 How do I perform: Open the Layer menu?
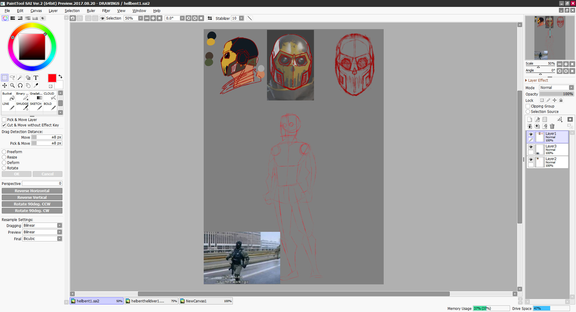click(53, 11)
